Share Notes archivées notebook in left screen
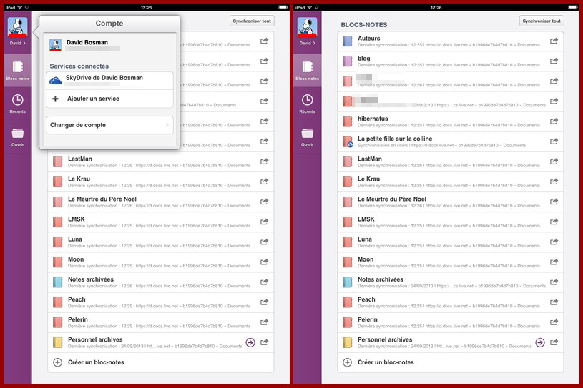The width and height of the screenshot is (583, 388). tap(265, 282)
